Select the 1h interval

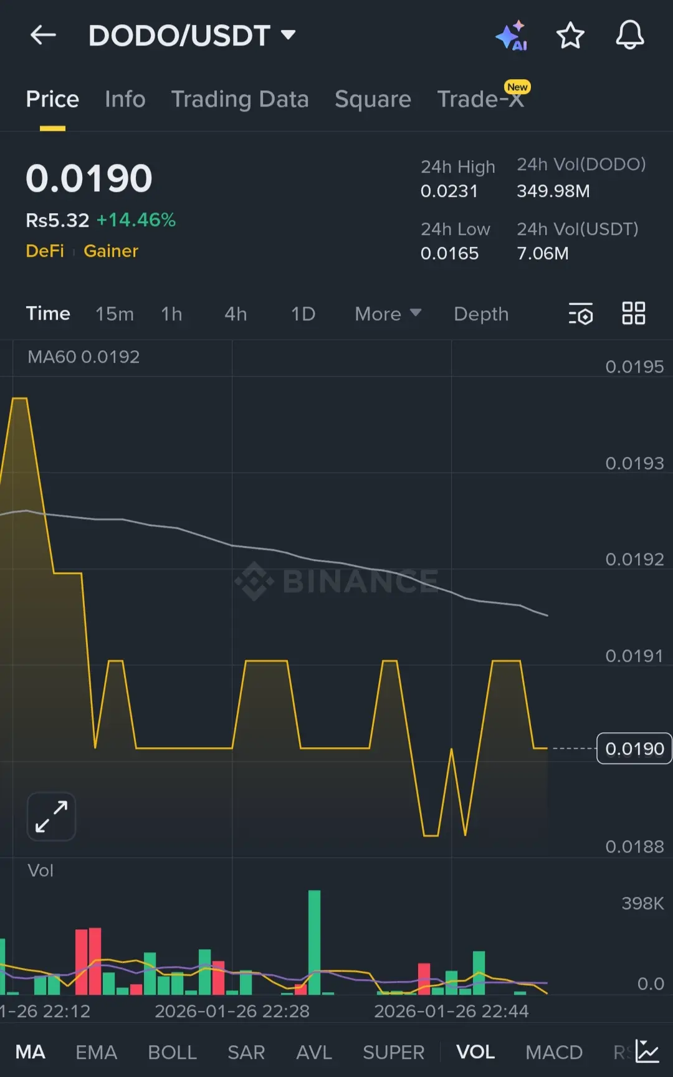point(171,314)
